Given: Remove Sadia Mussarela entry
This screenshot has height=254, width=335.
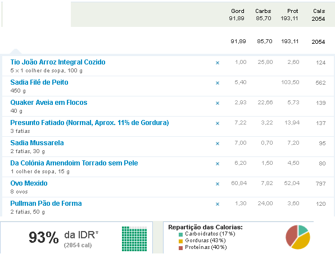Looking at the screenshot, I should point(218,144).
